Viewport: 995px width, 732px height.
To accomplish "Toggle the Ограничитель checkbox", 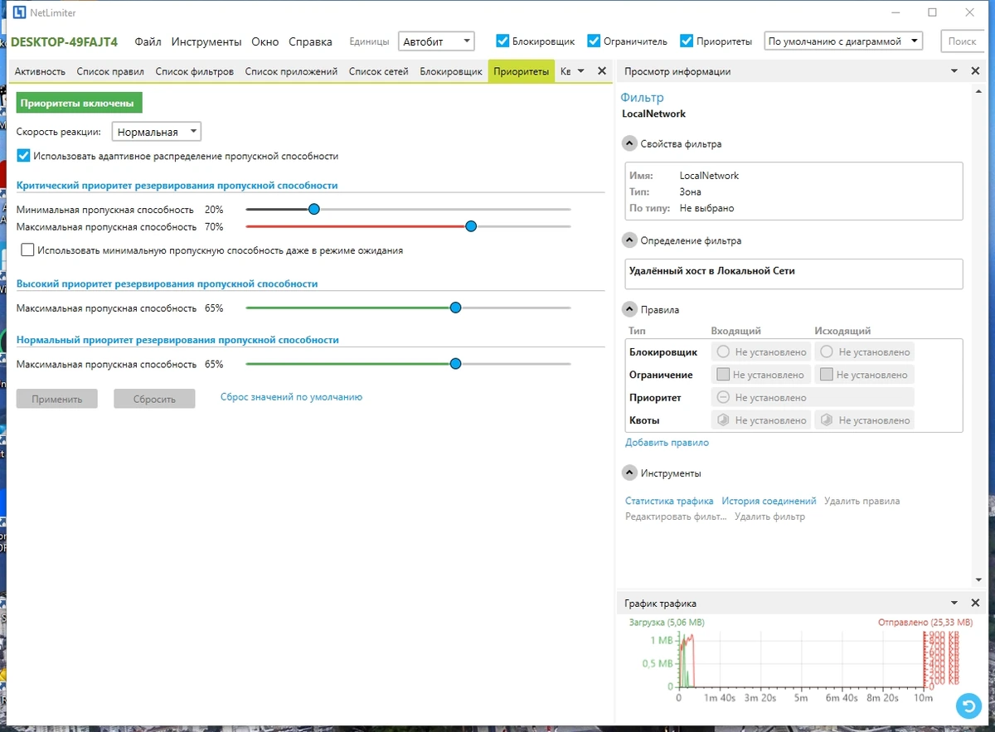I will 594,41.
